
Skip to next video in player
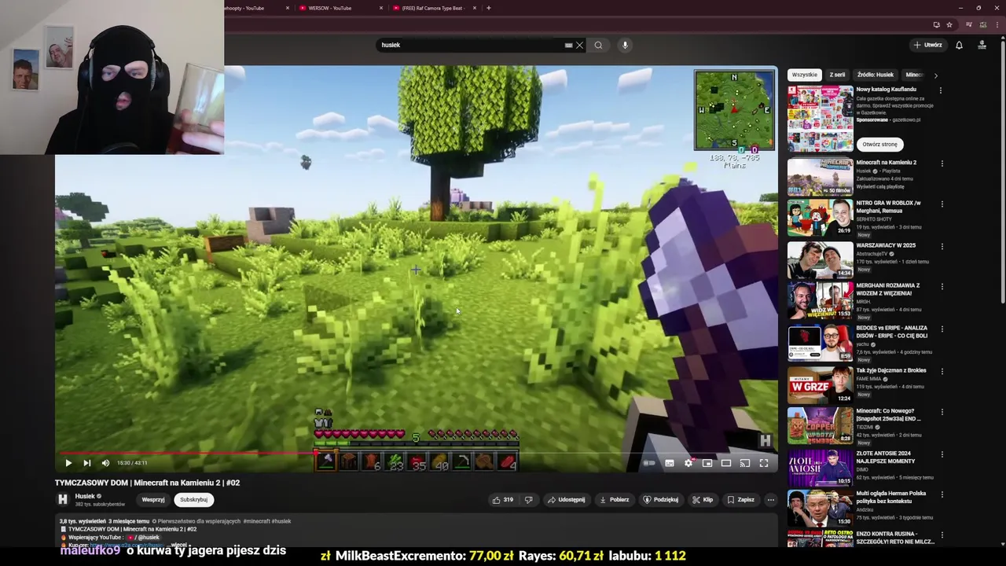(86, 463)
